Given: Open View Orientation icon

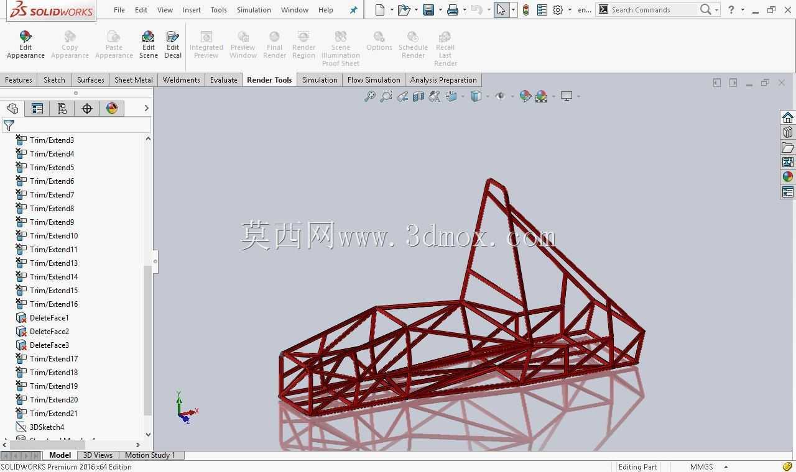Looking at the screenshot, I should [452, 96].
